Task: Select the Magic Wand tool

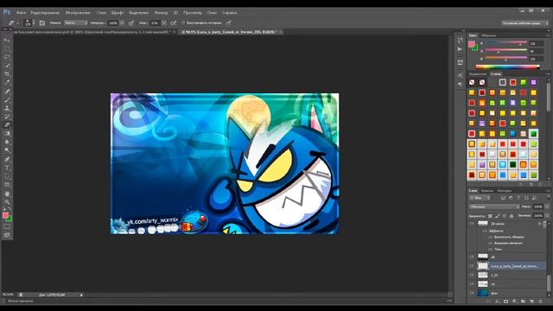Action: coord(7,66)
